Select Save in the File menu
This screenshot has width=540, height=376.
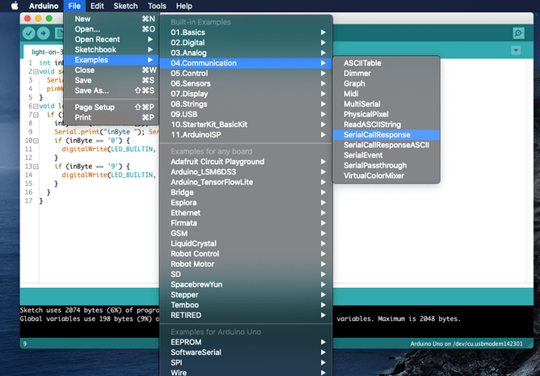[112, 80]
